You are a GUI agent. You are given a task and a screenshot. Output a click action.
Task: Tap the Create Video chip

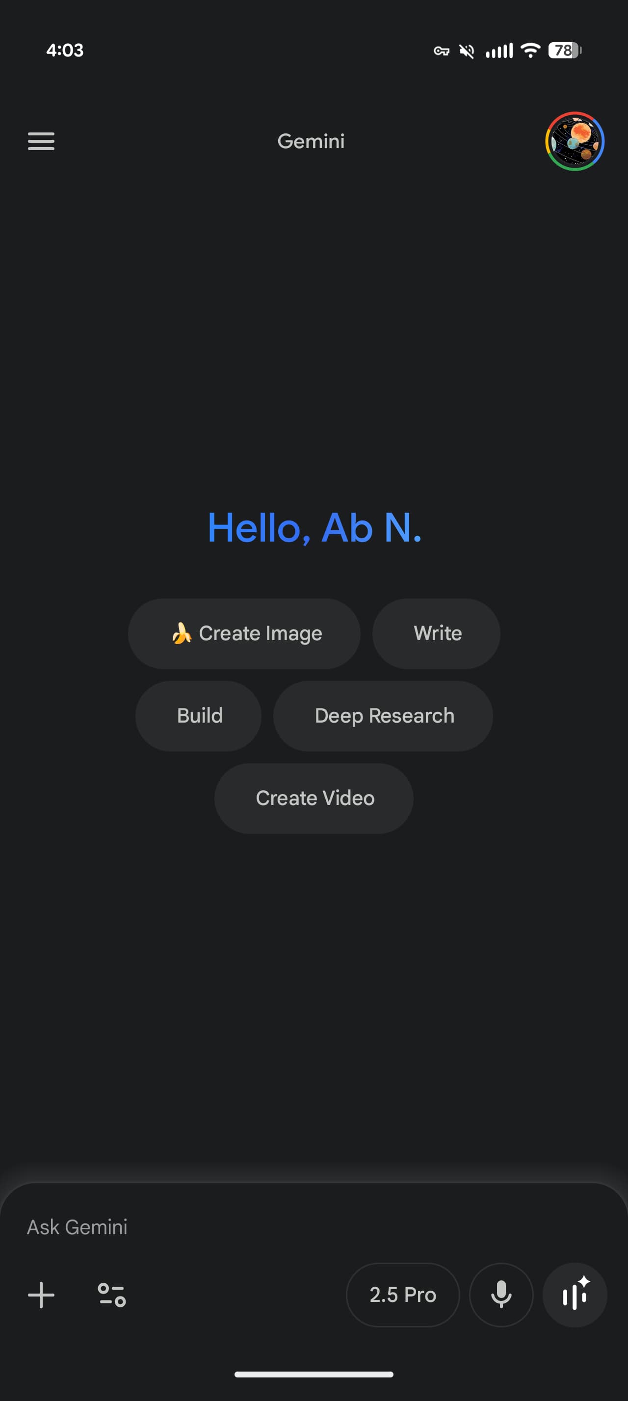(x=314, y=799)
